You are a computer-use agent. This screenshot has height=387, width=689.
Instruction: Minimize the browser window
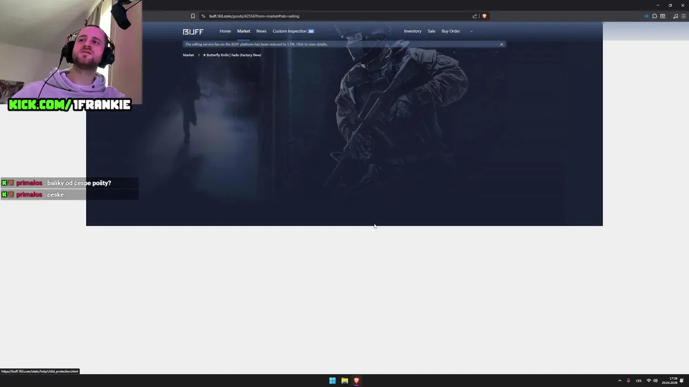point(658,5)
